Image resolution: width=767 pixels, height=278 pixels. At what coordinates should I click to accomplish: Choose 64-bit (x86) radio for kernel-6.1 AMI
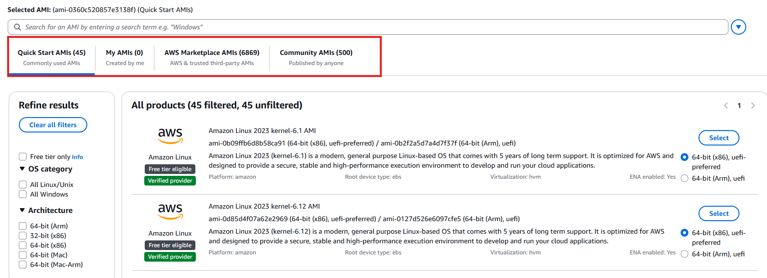[x=685, y=157]
